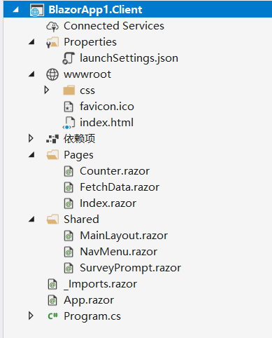The height and width of the screenshot is (338, 272).
Task: Select Counter.razor in Pages
Action: [x=115, y=171]
